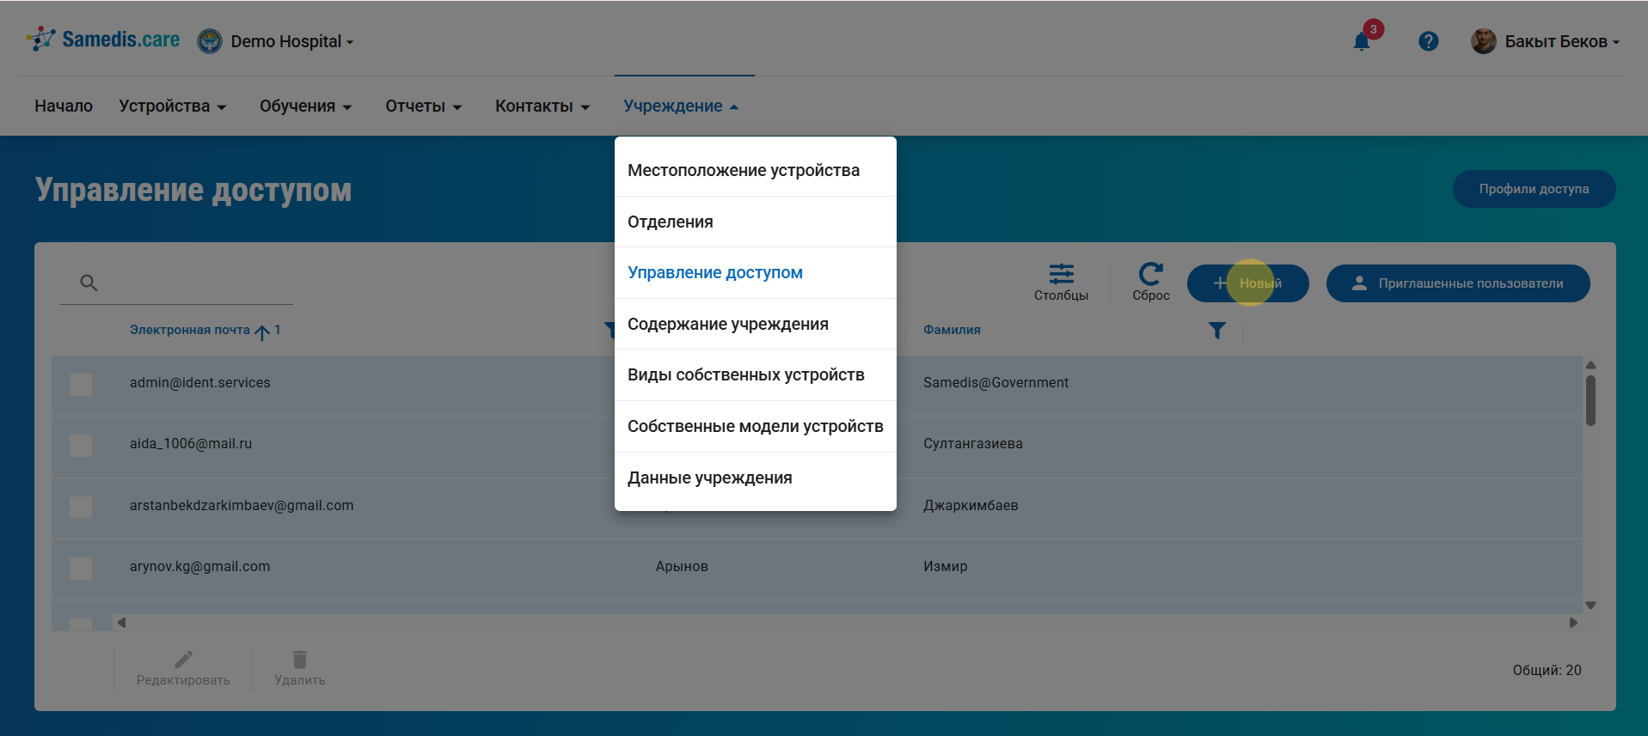Select the checkbox for aida_1006@mail.ru
Screen dimensions: 1648x736
tap(81, 445)
